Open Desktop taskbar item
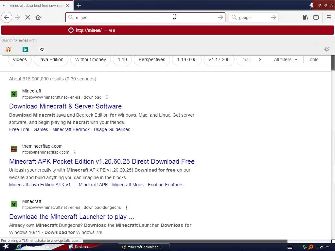335x251 pixels. coord(79,247)
